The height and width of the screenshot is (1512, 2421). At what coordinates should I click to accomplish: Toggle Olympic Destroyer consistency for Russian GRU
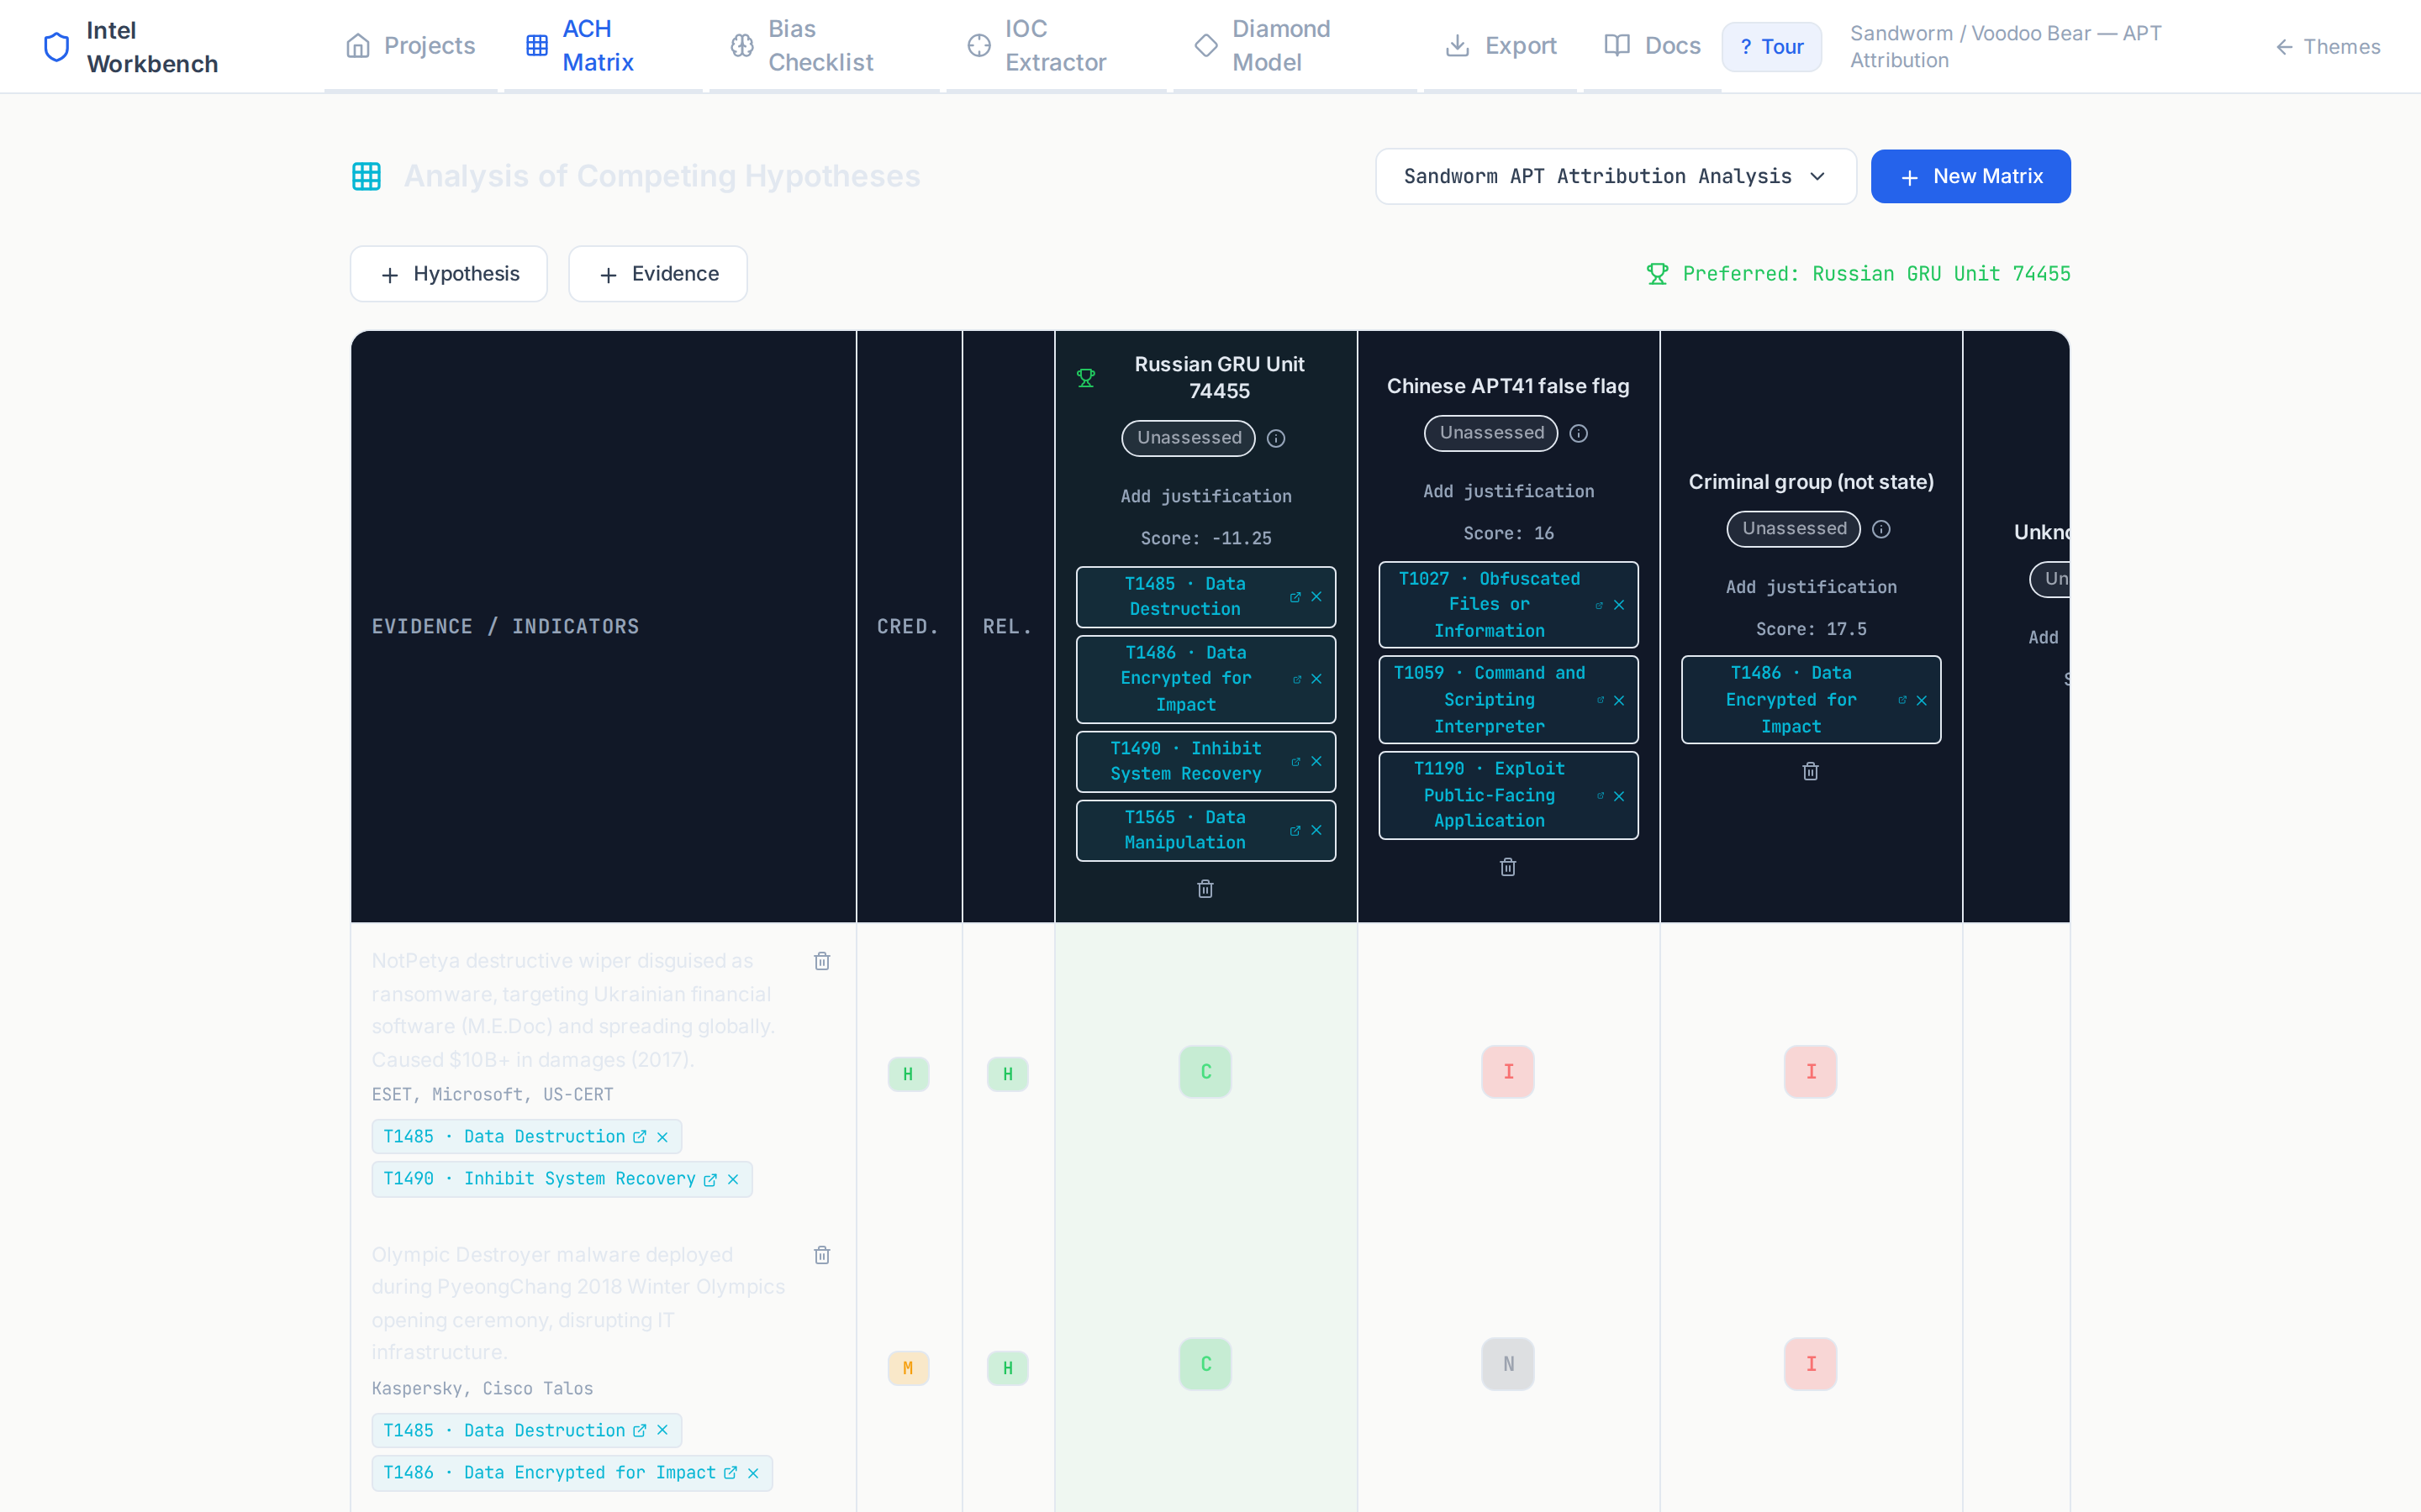pos(1205,1364)
